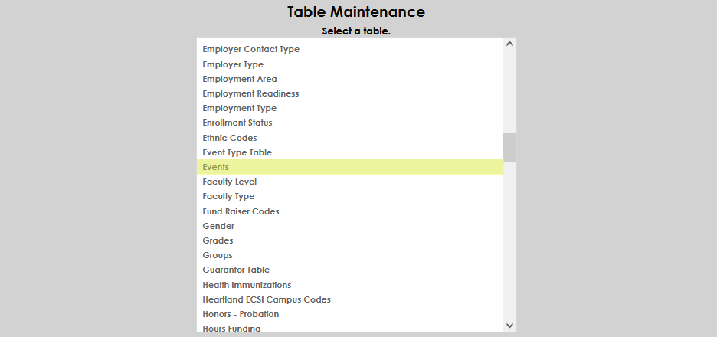
Task: Open Fund Raiser Codes table
Action: (241, 211)
